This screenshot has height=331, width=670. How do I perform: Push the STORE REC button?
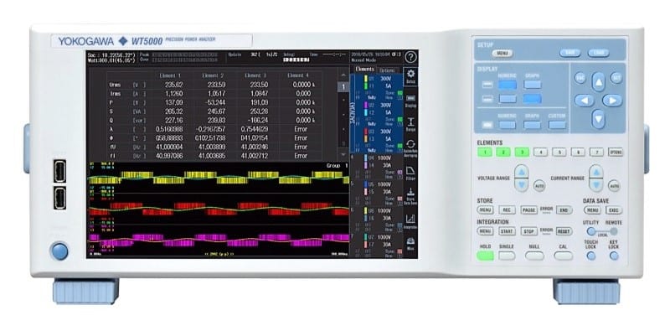[x=507, y=210]
